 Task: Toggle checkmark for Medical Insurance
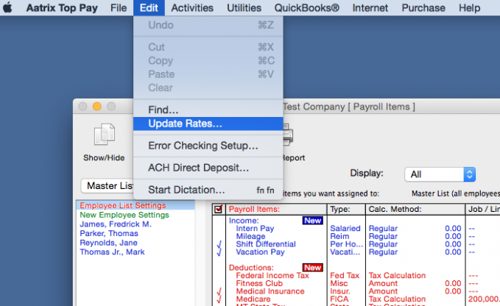(219, 291)
